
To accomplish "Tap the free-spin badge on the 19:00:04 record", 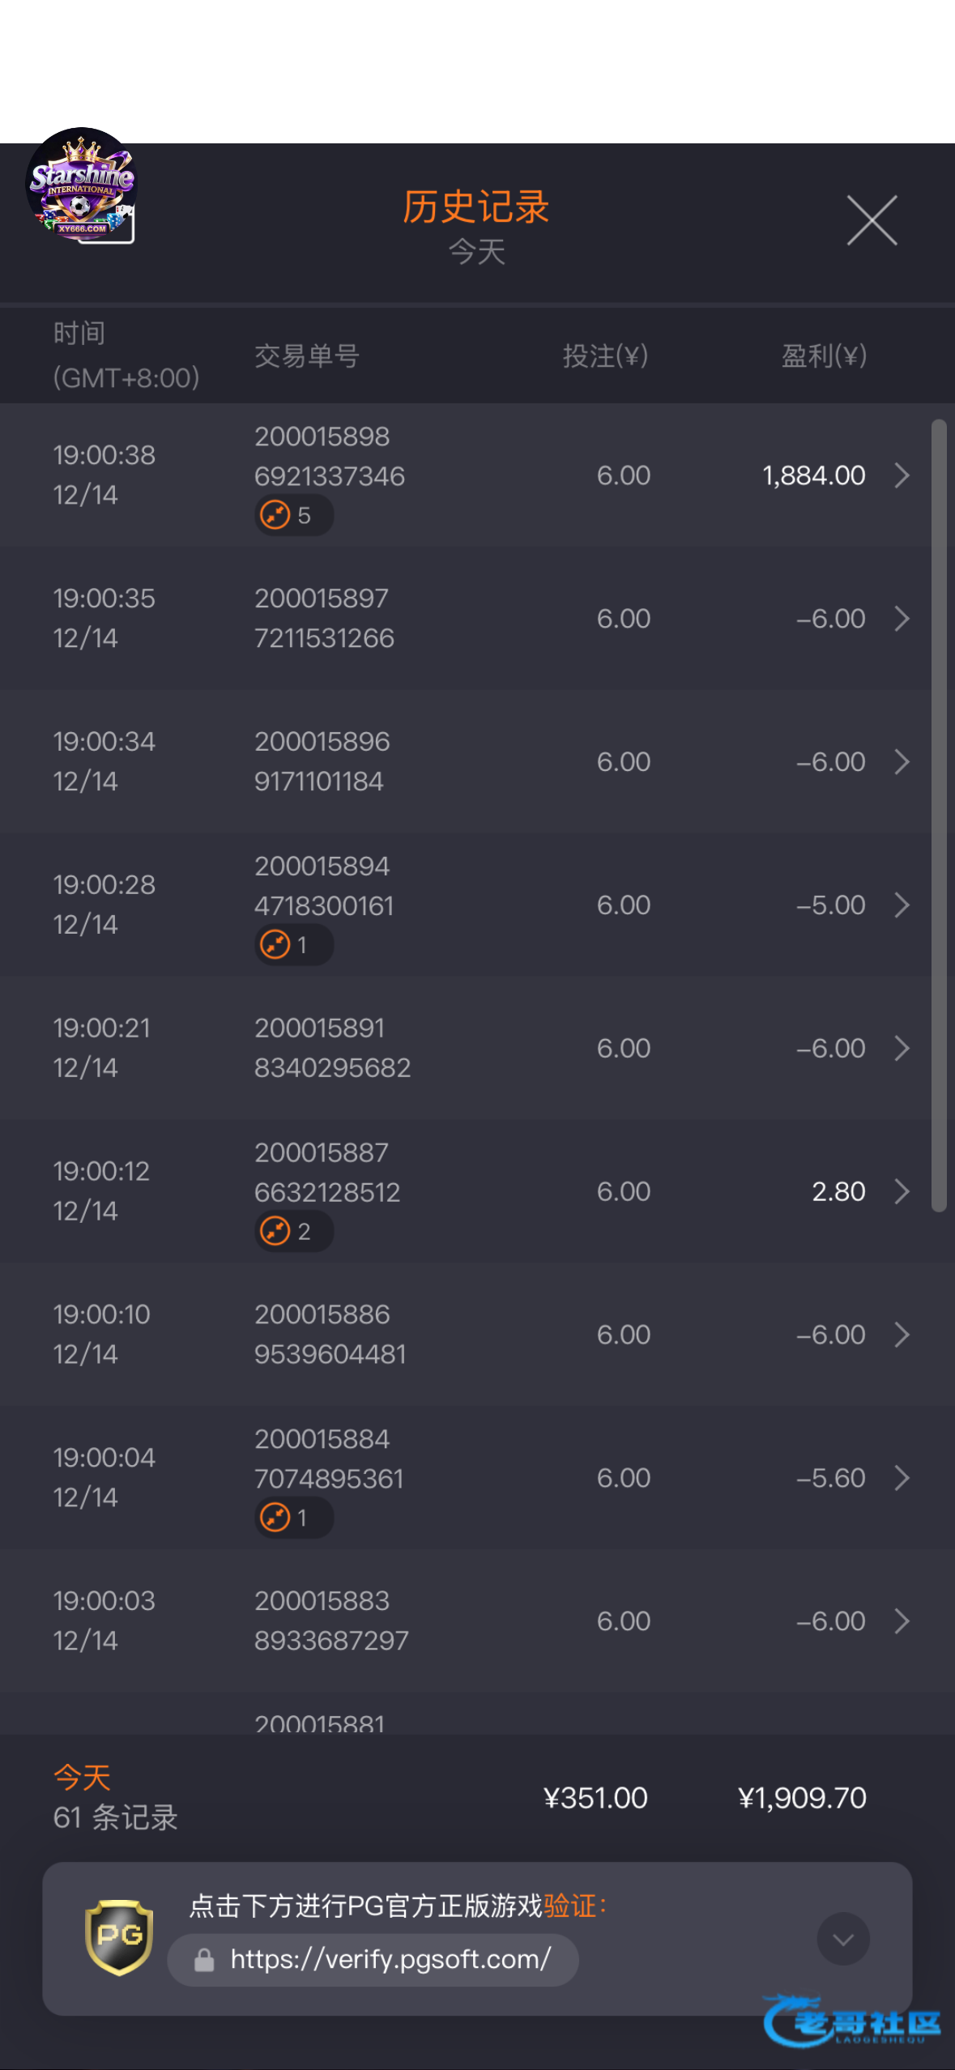I will coord(293,1518).
